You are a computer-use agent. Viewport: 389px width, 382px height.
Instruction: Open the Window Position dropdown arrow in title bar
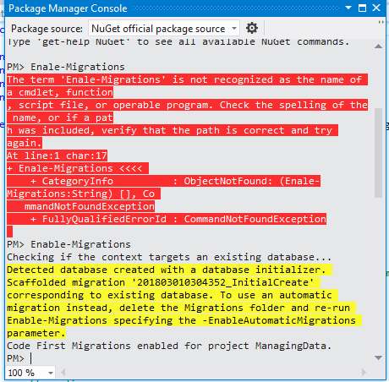(x=348, y=8)
